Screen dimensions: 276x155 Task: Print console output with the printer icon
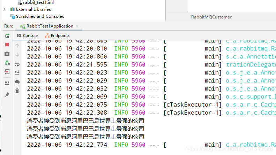(x=17, y=82)
